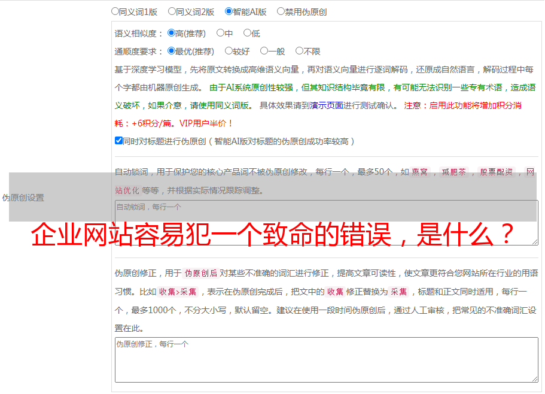Image resolution: width=545 pixels, height=394 pixels.
Task: Click the 伪原创后 highlighted tag
Action: click(201, 273)
